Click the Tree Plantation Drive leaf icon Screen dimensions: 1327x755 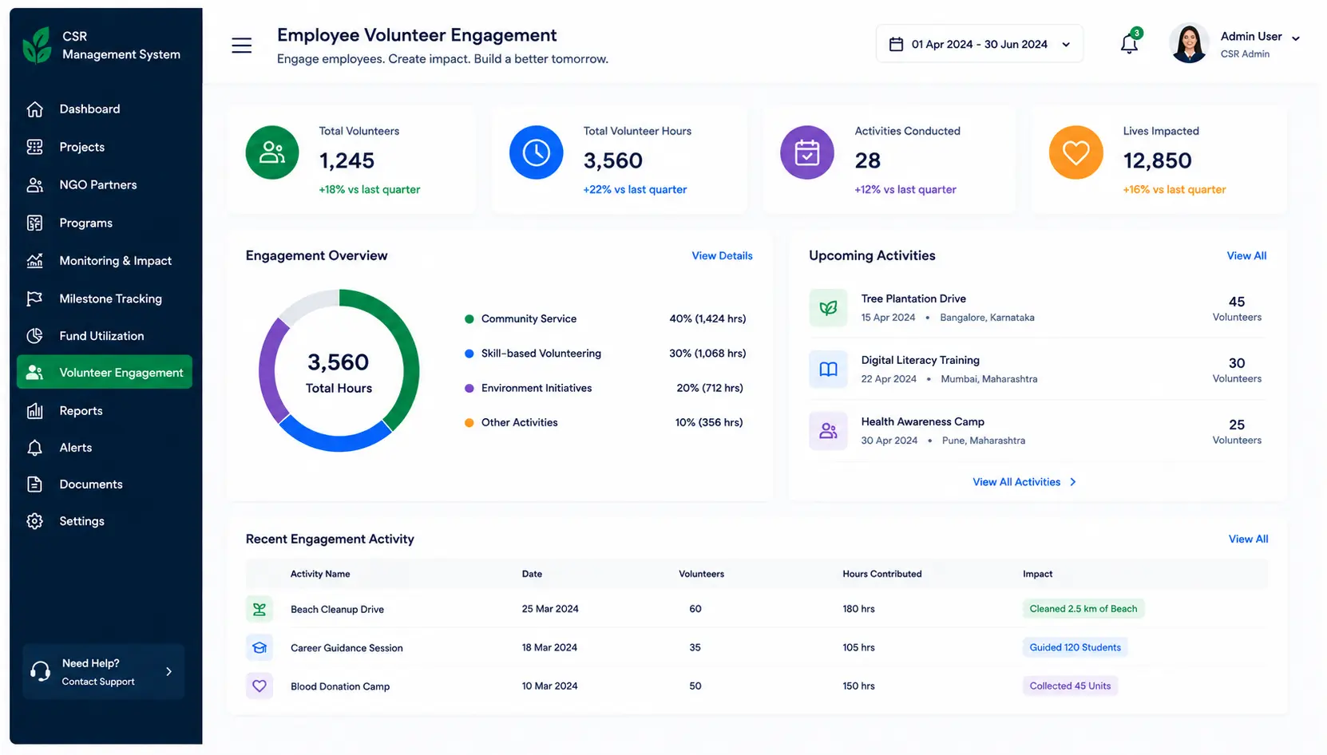[x=828, y=307]
